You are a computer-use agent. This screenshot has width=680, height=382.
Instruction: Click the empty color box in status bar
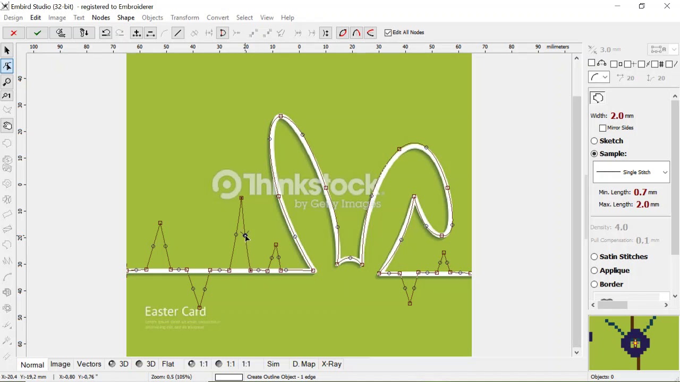pyautogui.click(x=228, y=377)
